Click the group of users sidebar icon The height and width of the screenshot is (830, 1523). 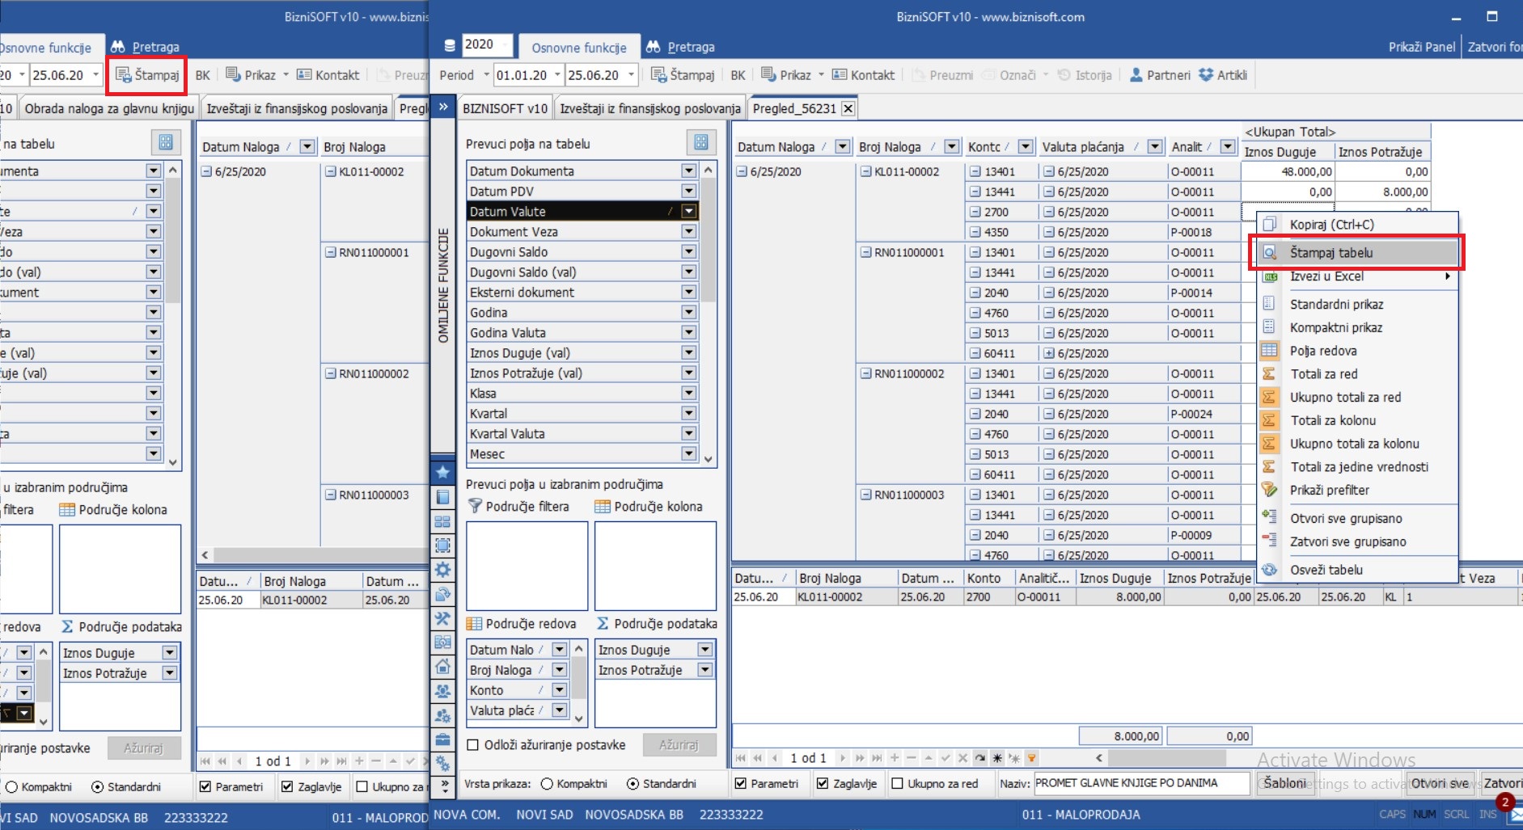pos(442,691)
